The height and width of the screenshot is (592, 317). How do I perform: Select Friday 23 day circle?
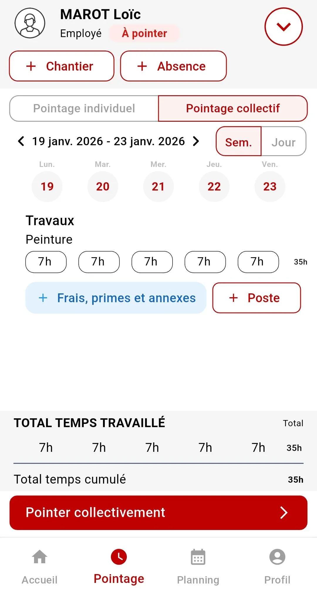tap(270, 186)
